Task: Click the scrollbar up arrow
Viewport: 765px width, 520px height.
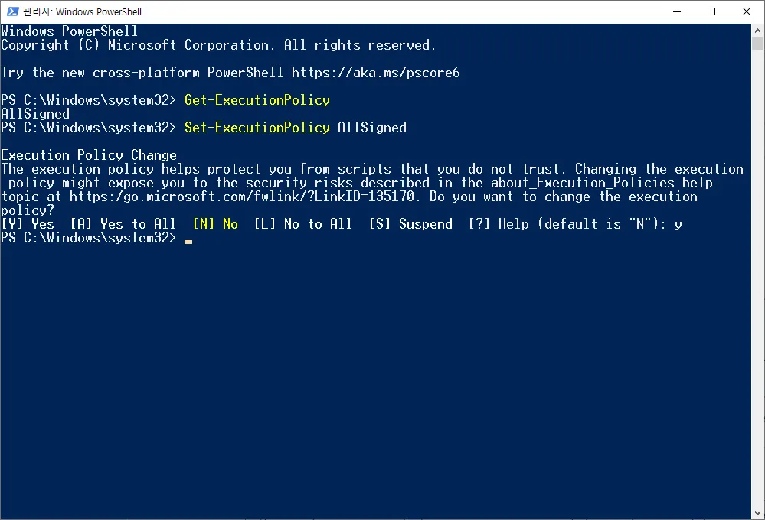Action: tap(758, 30)
